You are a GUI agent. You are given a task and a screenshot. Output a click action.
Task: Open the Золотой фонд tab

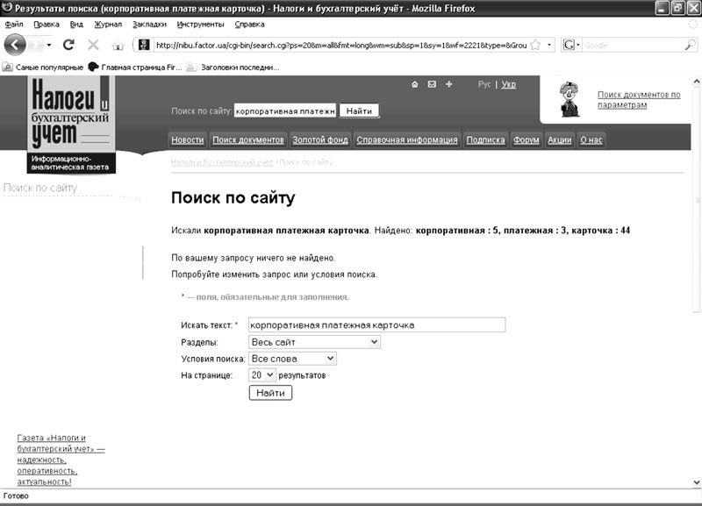tap(320, 140)
